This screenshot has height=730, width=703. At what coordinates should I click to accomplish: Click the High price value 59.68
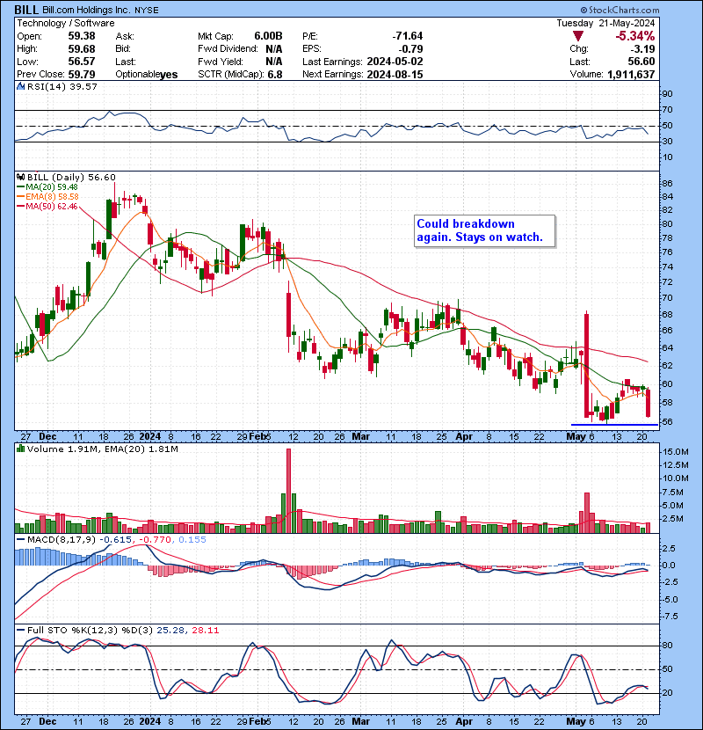point(82,49)
